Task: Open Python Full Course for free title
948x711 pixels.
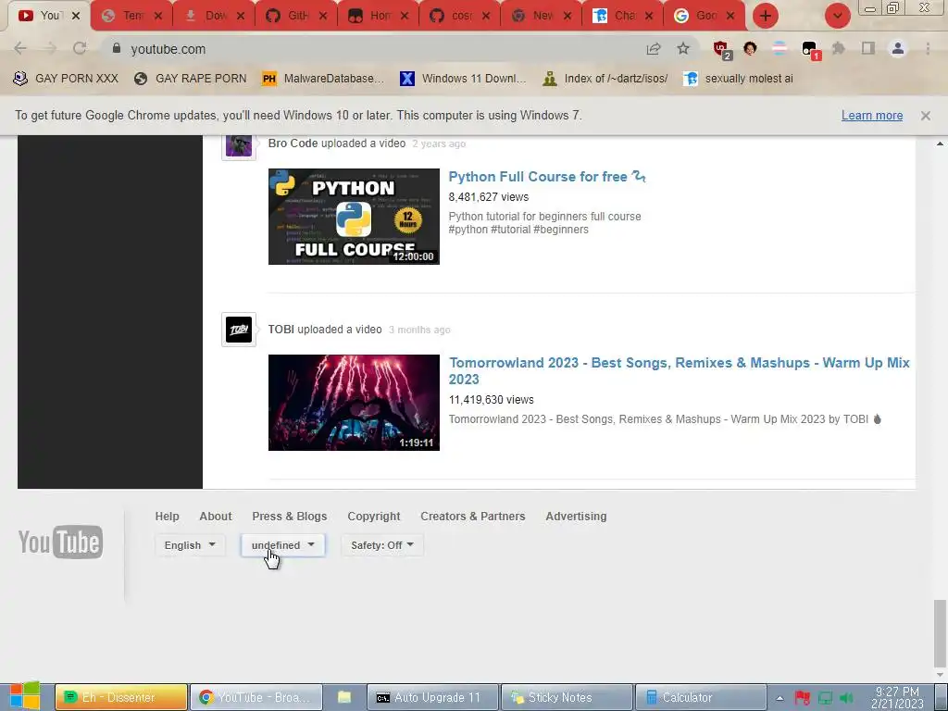Action: (x=547, y=177)
